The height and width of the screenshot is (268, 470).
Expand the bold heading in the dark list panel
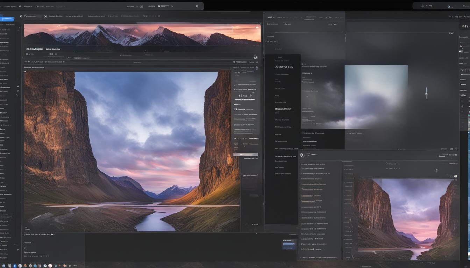(284, 67)
